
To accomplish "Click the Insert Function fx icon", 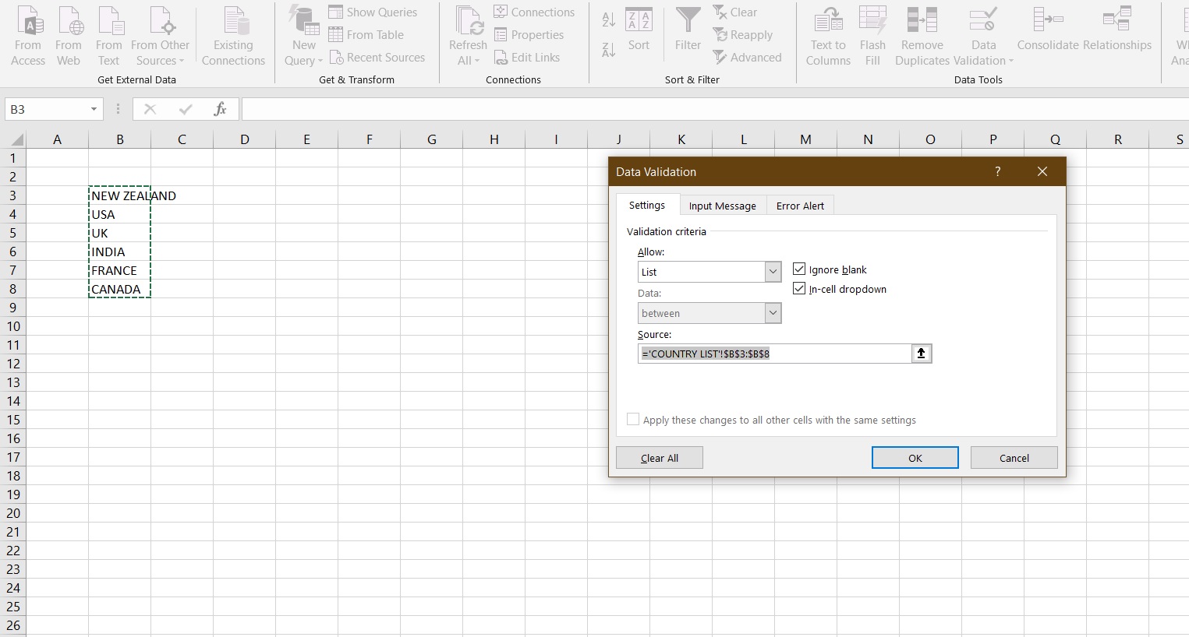I will 220,109.
